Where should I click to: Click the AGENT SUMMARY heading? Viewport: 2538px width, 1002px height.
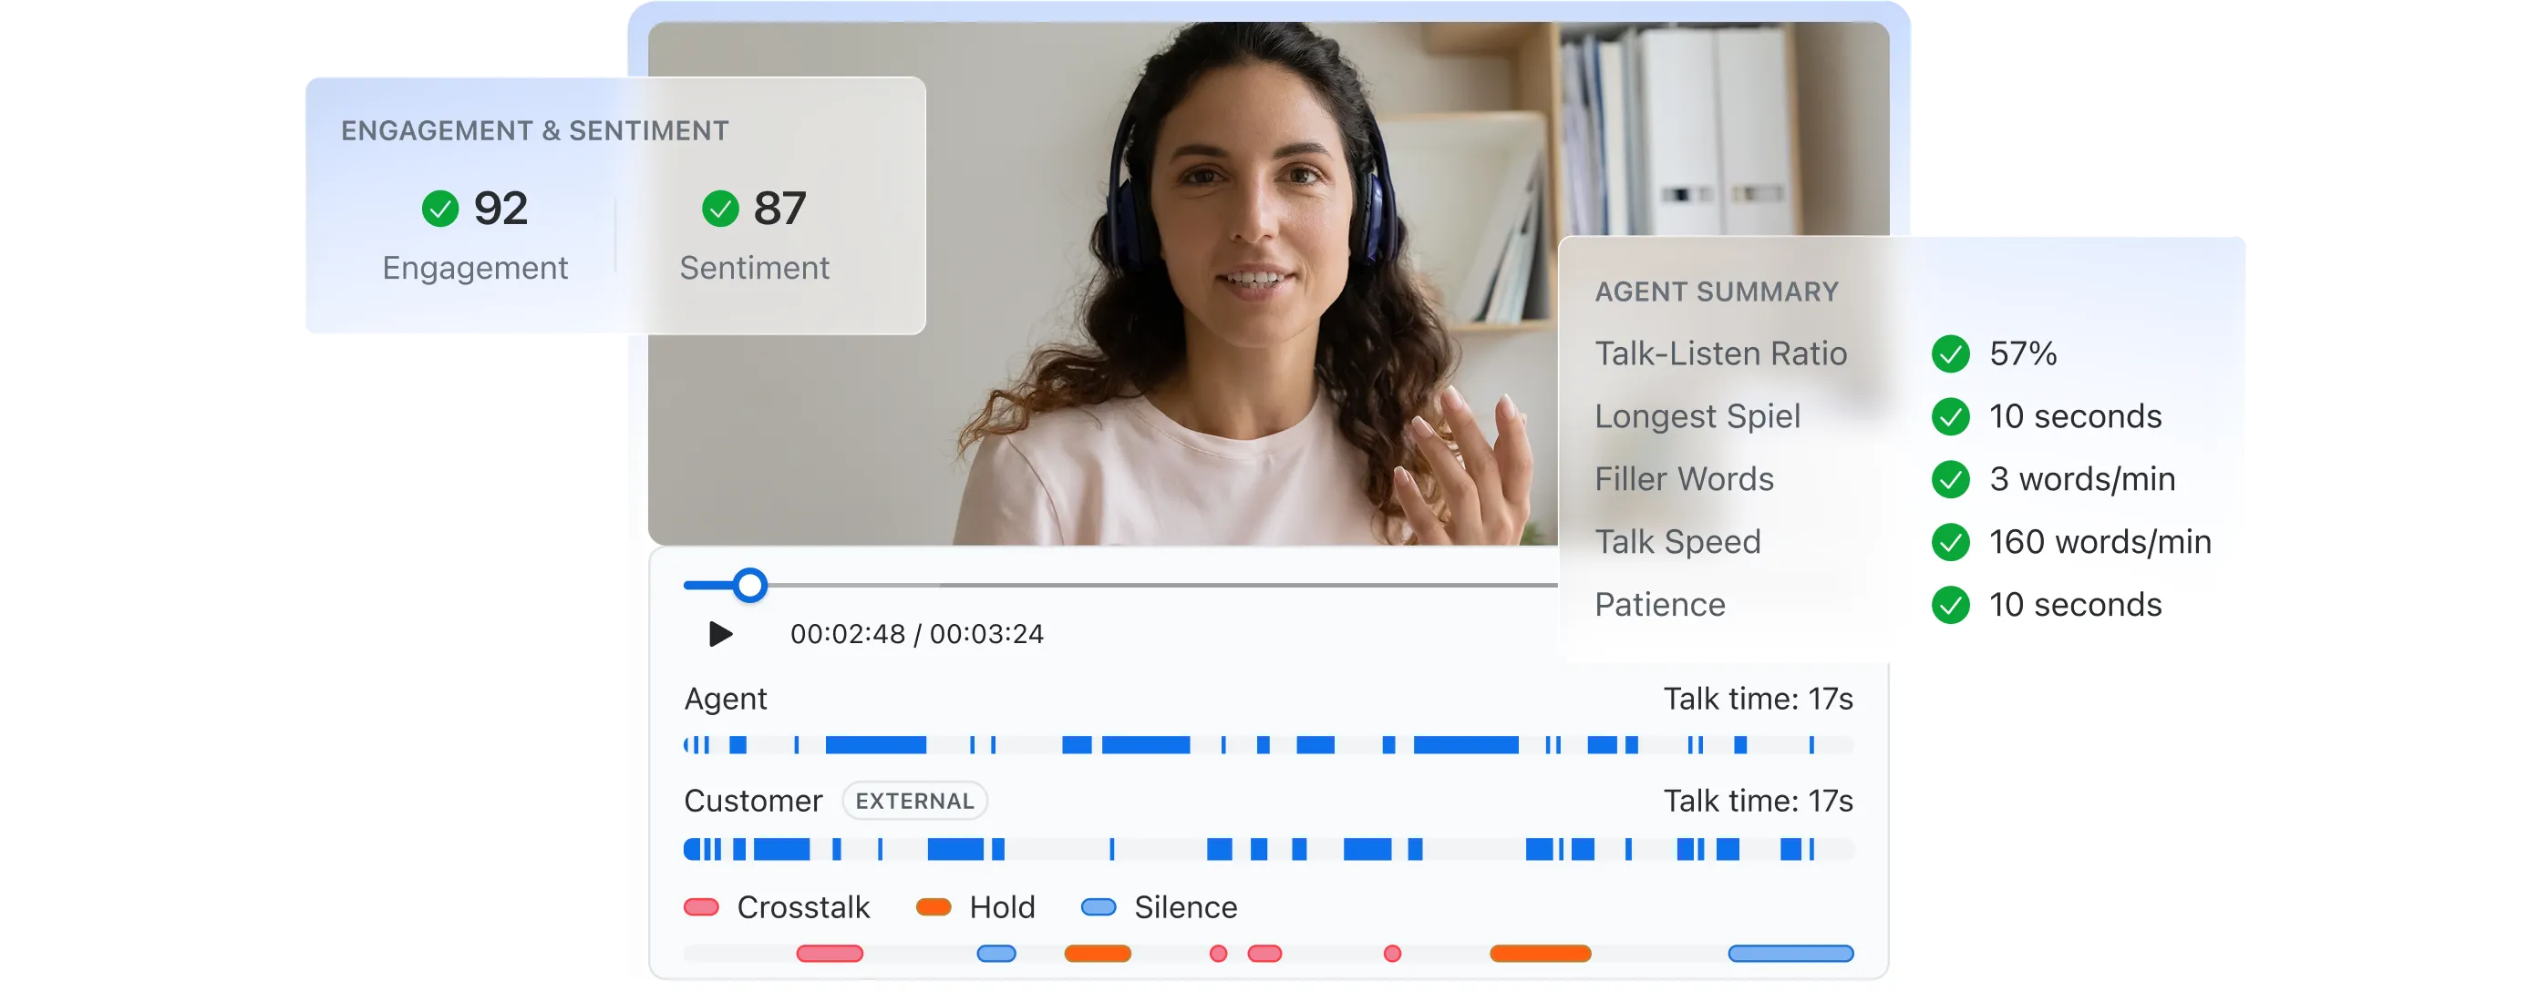pyautogui.click(x=1717, y=292)
